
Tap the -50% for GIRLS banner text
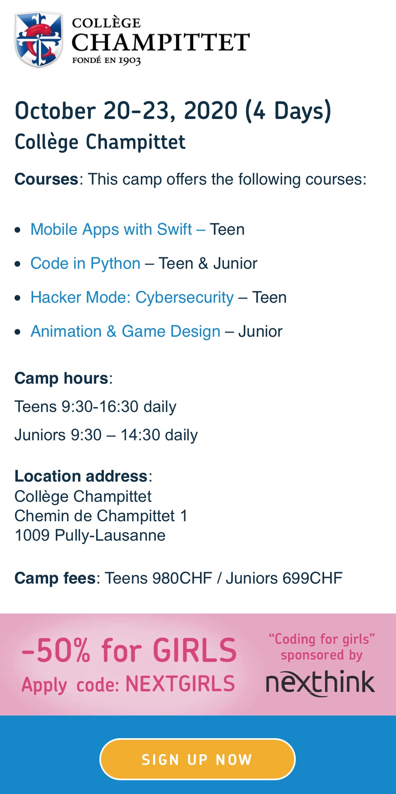point(129,650)
